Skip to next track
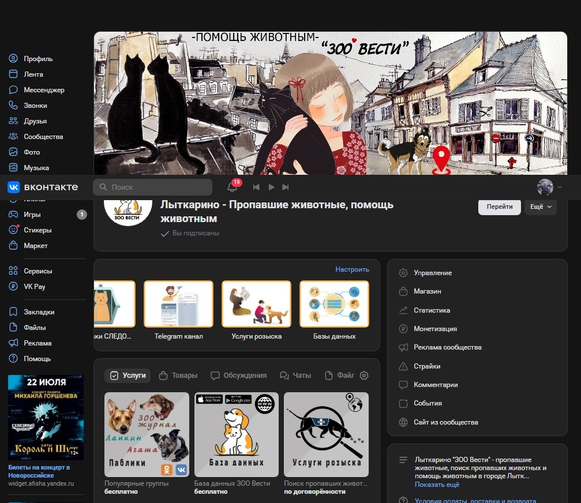 (x=286, y=187)
